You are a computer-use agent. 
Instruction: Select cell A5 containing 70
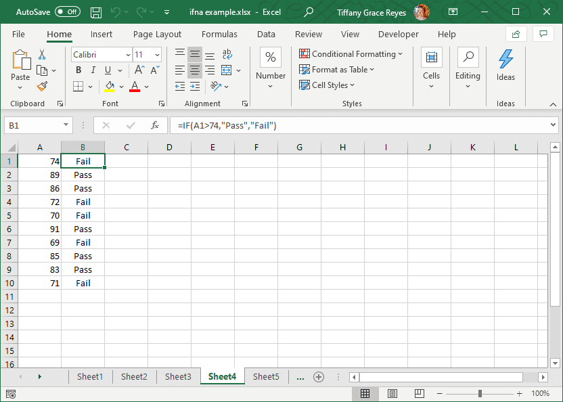pos(40,215)
